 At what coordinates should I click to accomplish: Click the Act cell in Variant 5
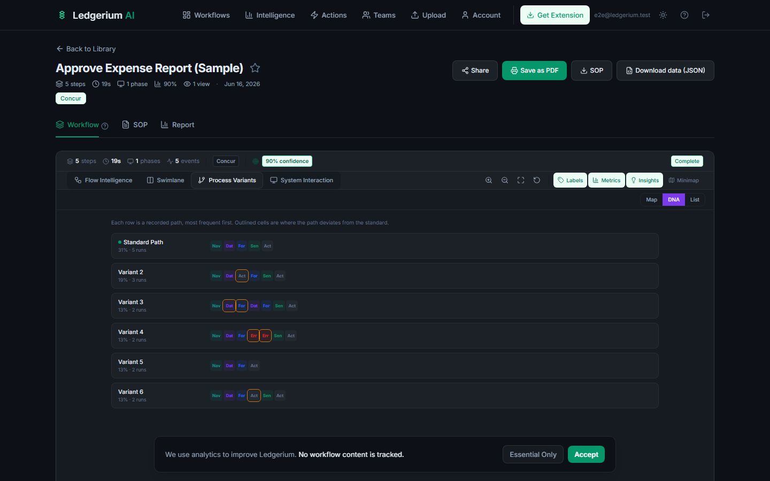[254, 366]
